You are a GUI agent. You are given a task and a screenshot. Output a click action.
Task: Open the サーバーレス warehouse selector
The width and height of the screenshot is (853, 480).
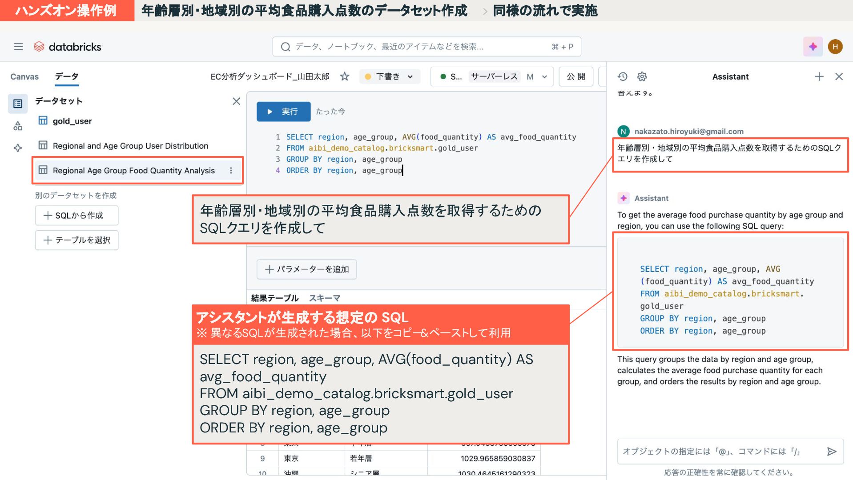(x=492, y=76)
